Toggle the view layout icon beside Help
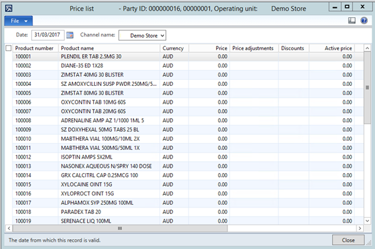375x249 pixels. [352, 20]
